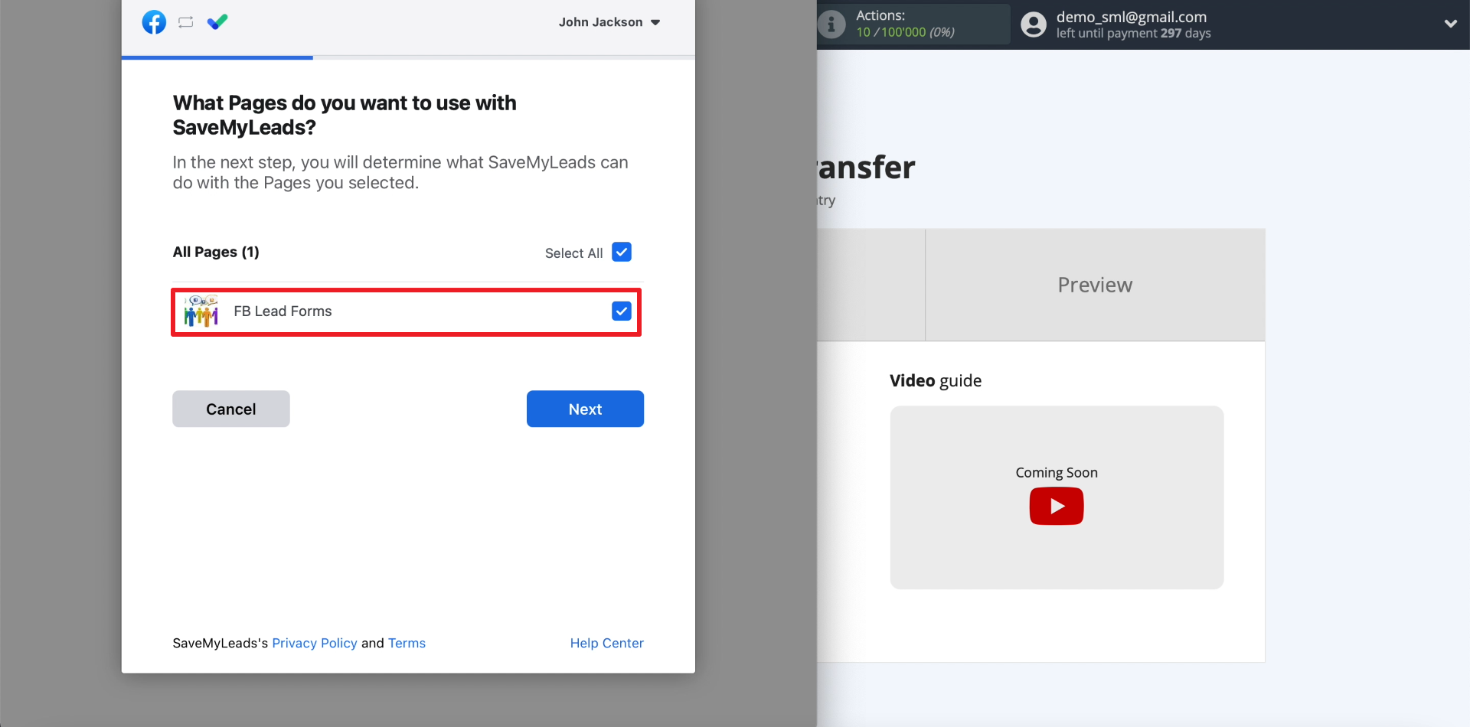
Task: Uncheck the FB Lead Forms page checkbox
Action: 622,311
